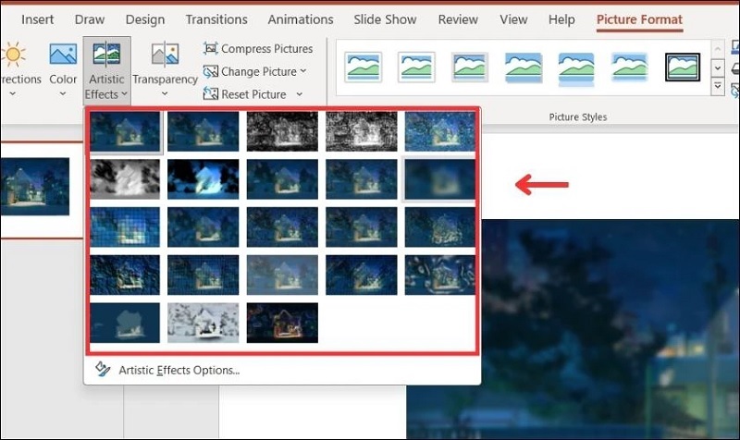Viewport: 740px width, 440px height.
Task: Apply the black-framed picture style at gallery end
Action: [683, 67]
